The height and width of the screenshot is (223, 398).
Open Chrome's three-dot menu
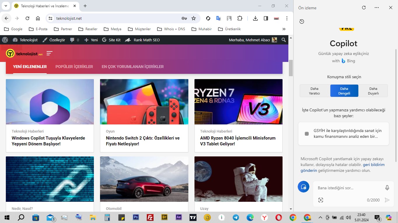tap(287, 18)
